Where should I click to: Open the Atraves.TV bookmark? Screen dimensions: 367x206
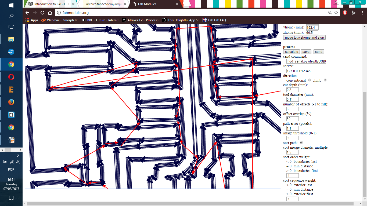click(140, 20)
